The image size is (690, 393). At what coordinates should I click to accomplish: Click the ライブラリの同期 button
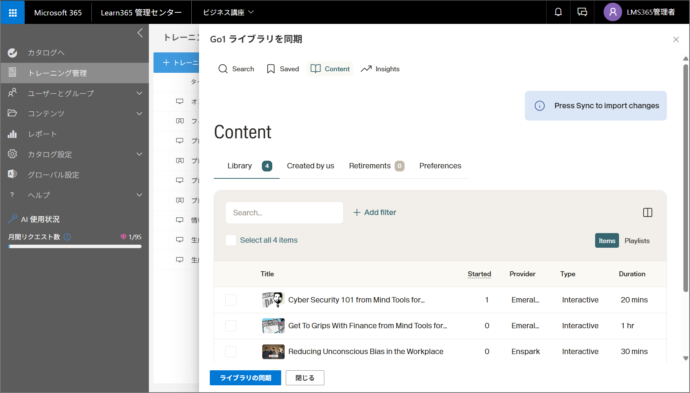[x=245, y=378]
